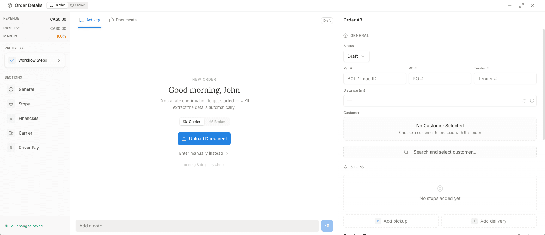Image resolution: width=545 pixels, height=235 pixels.
Task: Open the Documents tab
Action: tap(123, 20)
